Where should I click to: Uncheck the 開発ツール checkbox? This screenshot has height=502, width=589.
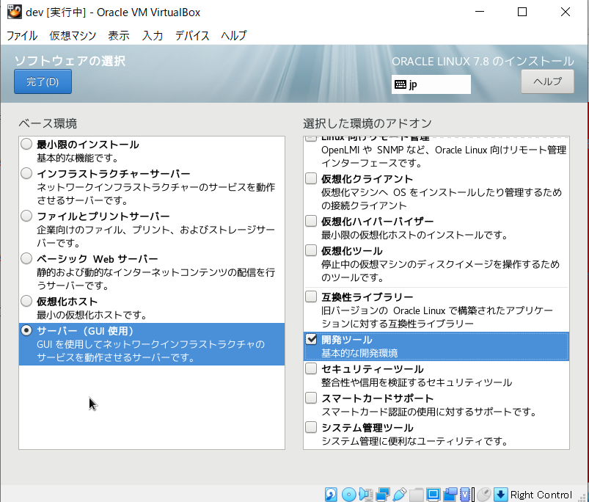tap(311, 339)
